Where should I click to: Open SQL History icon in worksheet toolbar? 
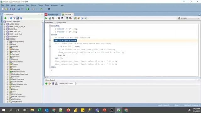click(82, 18)
